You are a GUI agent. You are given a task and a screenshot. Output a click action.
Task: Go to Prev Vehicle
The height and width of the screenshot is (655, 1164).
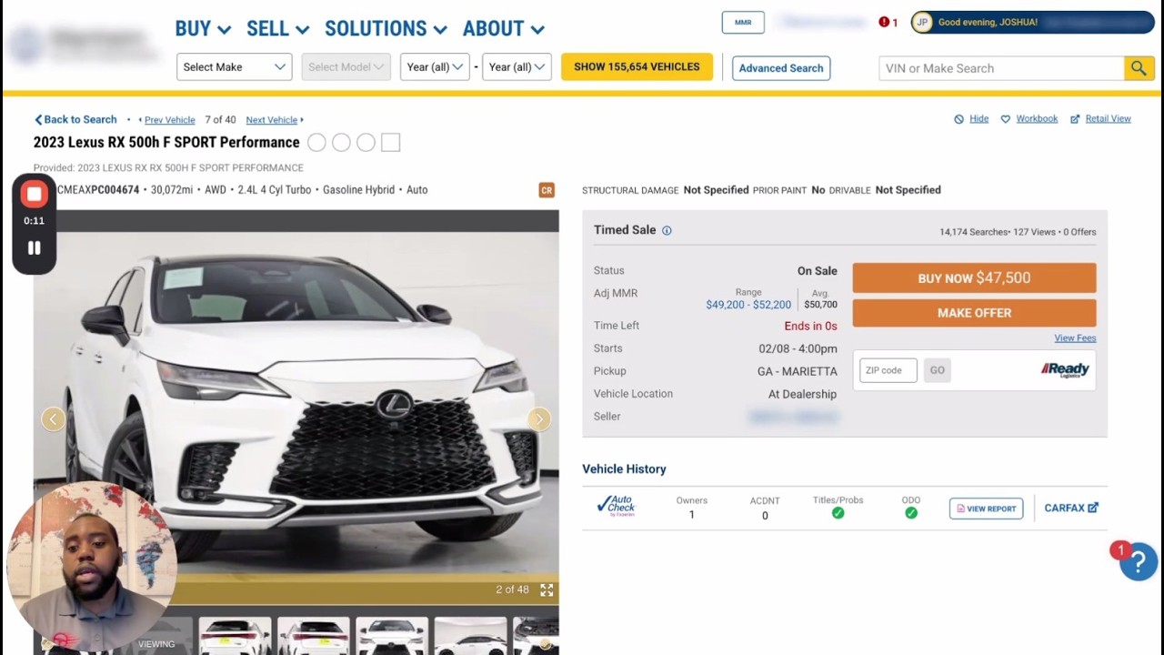click(x=166, y=120)
